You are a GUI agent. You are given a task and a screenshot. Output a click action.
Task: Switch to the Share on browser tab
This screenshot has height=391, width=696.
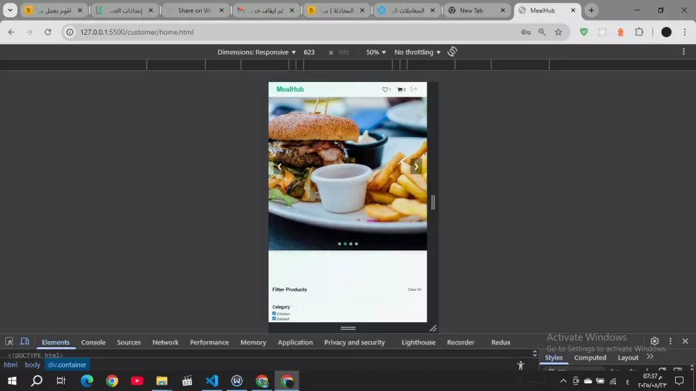[x=196, y=10]
